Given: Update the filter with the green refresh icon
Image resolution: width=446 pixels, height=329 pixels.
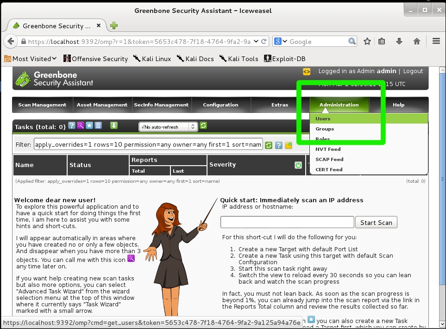Looking at the screenshot, I should [x=269, y=145].
